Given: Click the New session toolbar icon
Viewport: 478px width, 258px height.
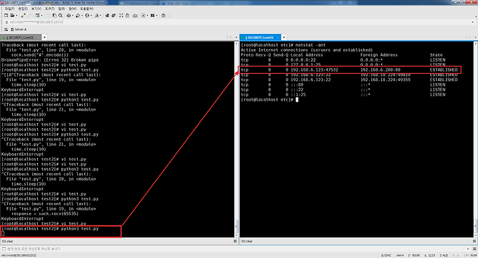Looking at the screenshot, I should (x=6, y=15).
